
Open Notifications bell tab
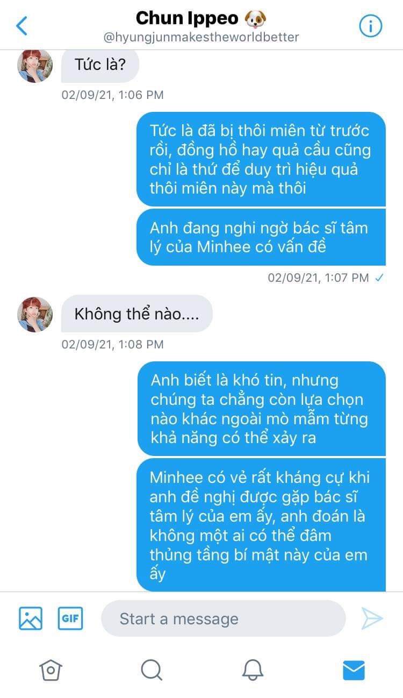tap(253, 669)
